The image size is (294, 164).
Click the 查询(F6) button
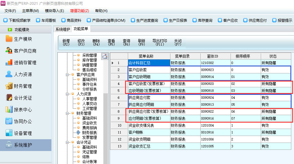tap(127, 42)
